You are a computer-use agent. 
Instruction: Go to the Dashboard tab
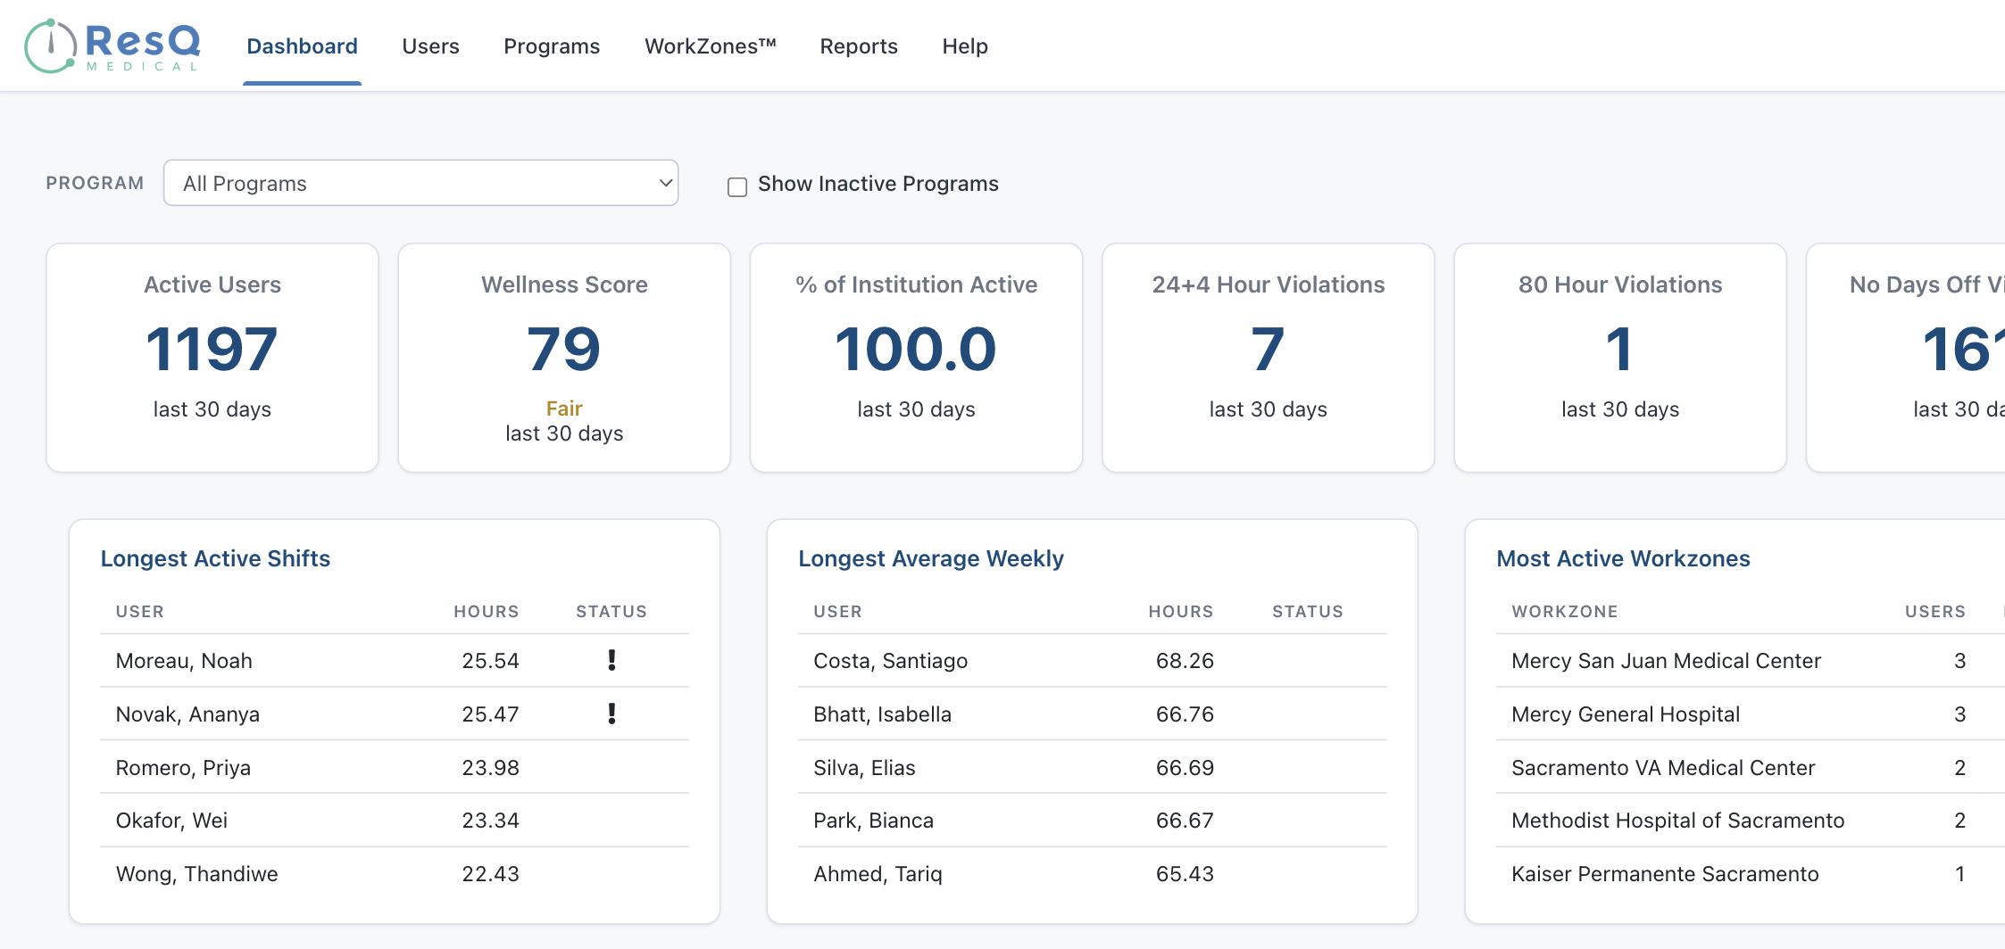(x=302, y=46)
